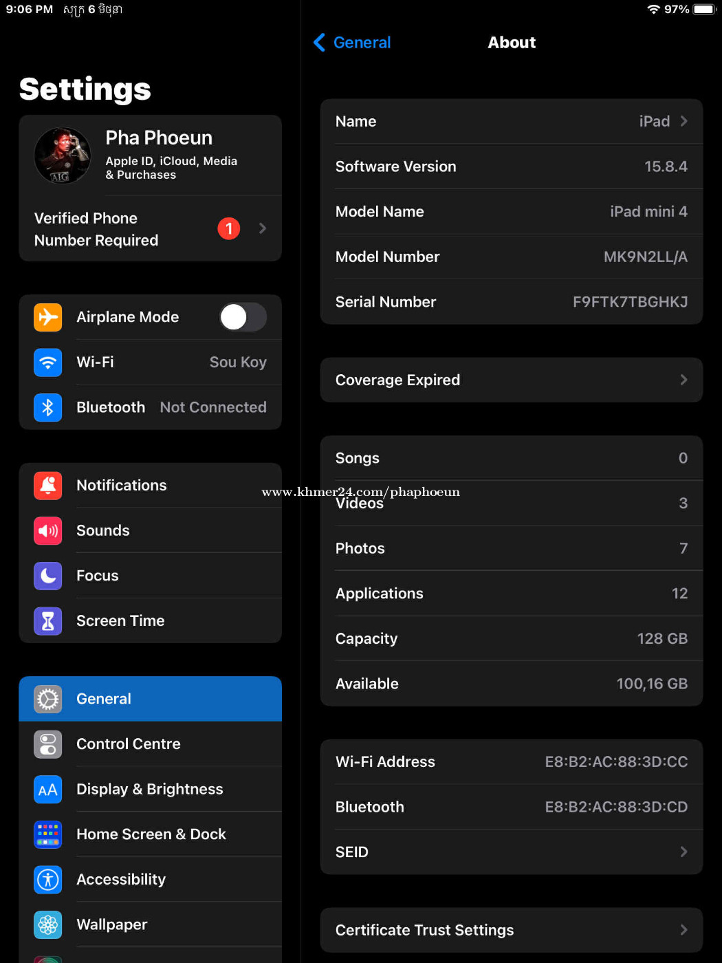This screenshot has height=963, width=722.
Task: Tap the Focus moon icon
Action: click(48, 576)
